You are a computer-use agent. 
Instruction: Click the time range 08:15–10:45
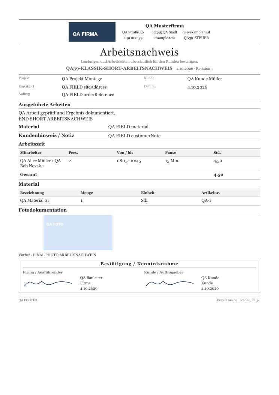click(129, 161)
